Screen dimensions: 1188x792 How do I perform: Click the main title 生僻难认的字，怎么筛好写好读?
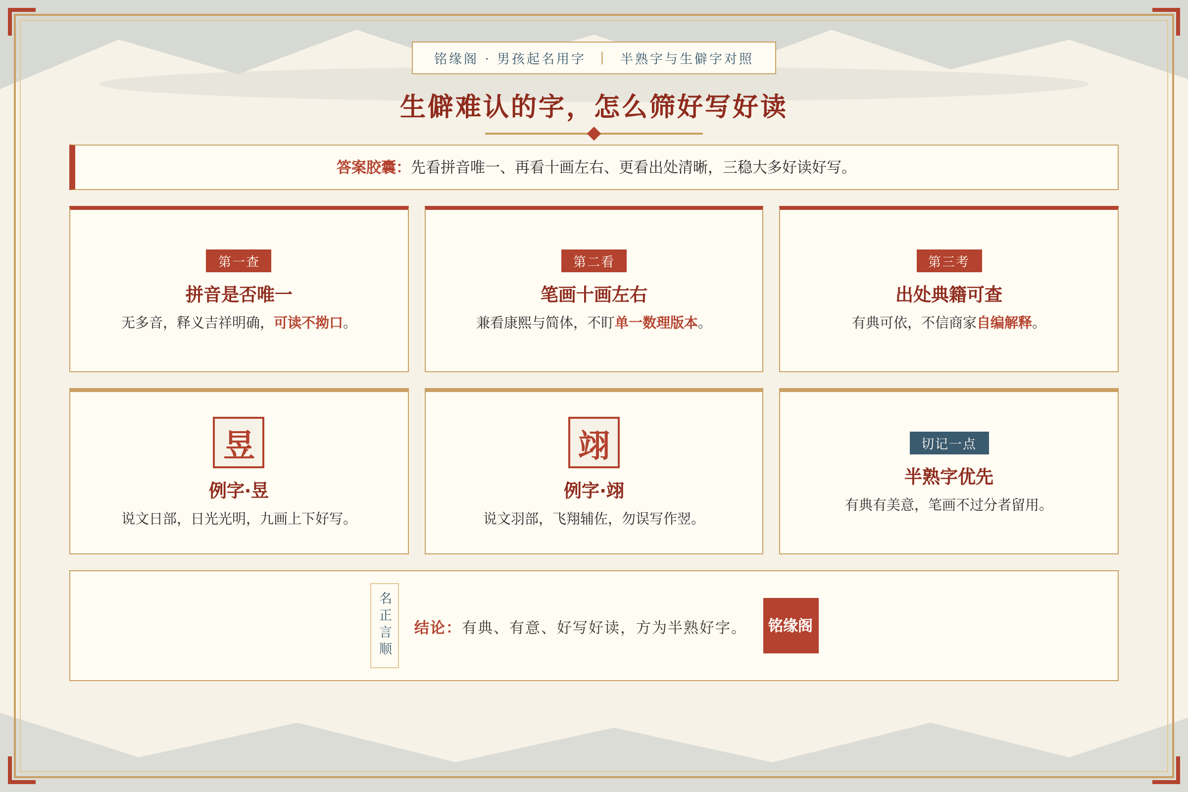coord(594,106)
